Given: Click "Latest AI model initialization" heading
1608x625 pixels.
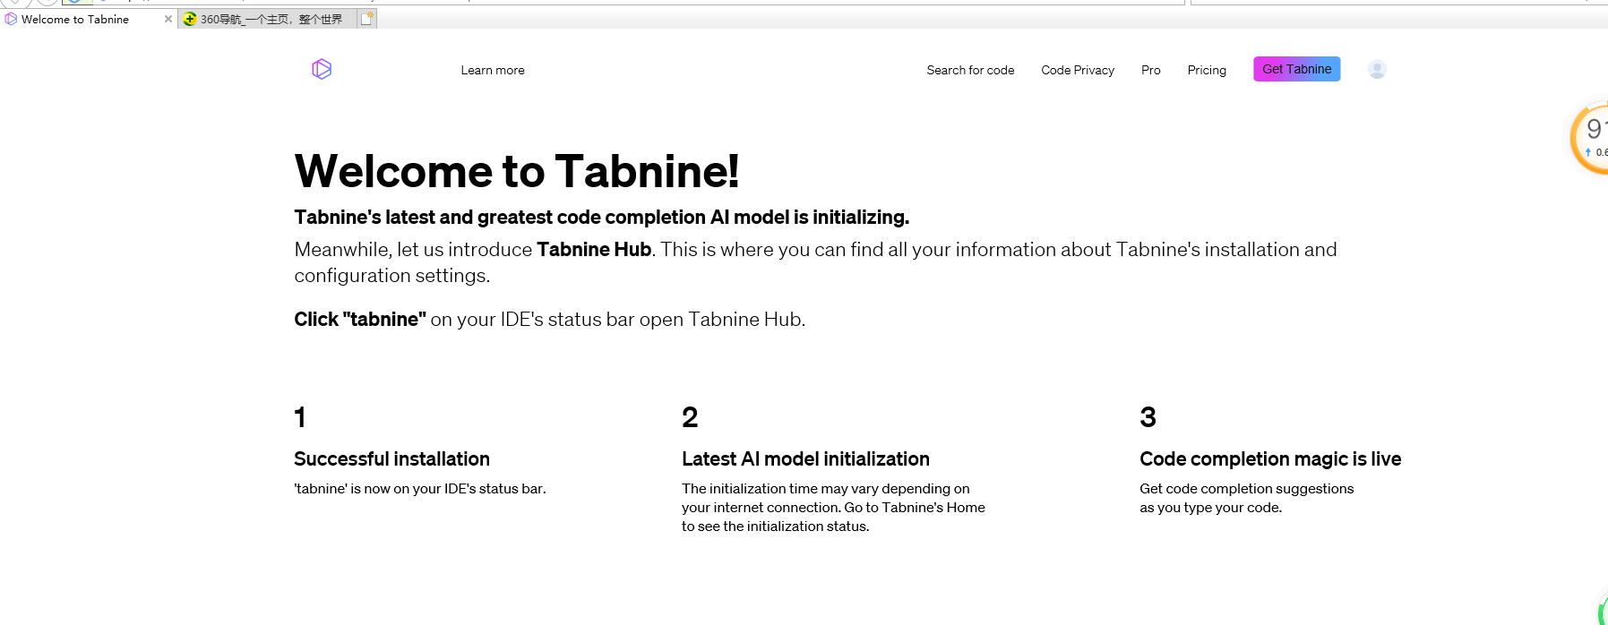Looking at the screenshot, I should tap(805, 458).
